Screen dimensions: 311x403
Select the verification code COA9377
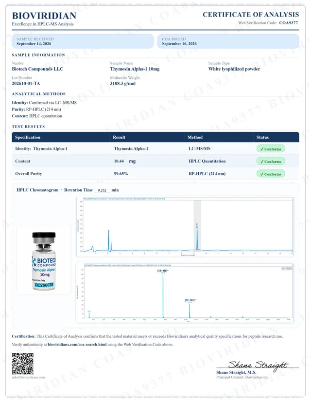point(289,22)
